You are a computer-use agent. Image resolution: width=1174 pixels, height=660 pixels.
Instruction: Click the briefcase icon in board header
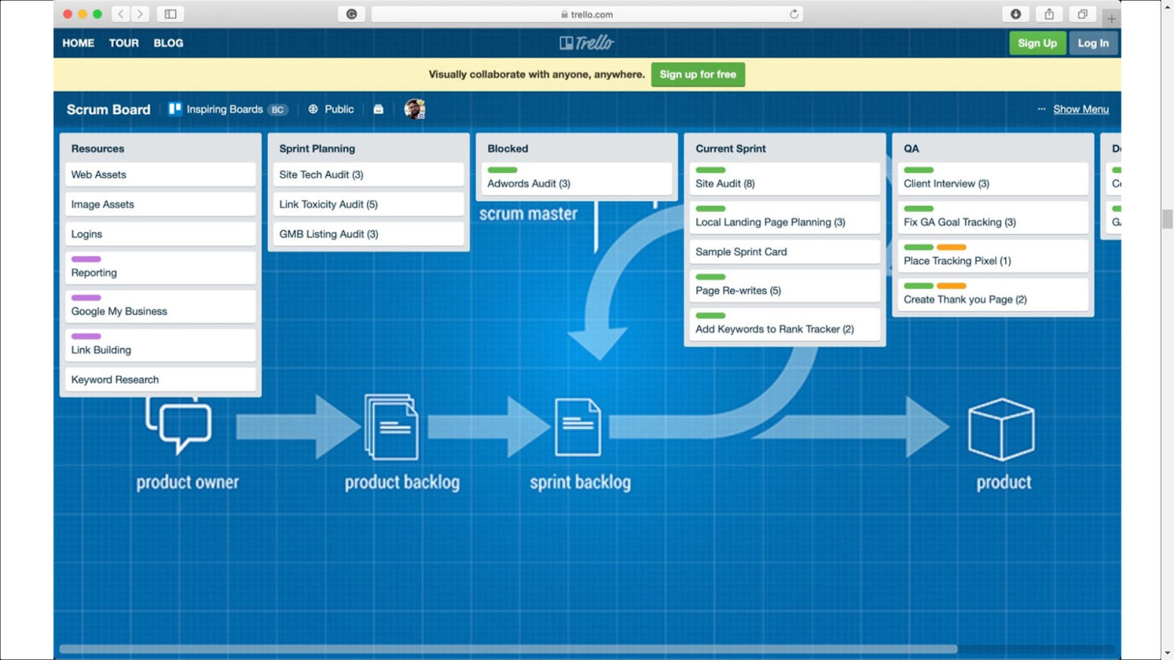coord(379,109)
